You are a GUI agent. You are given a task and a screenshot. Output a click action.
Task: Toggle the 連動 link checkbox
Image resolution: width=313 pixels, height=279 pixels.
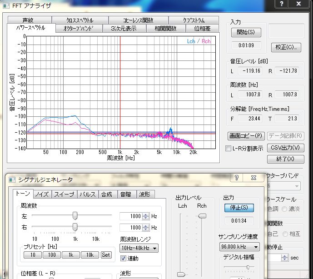tap(123, 258)
